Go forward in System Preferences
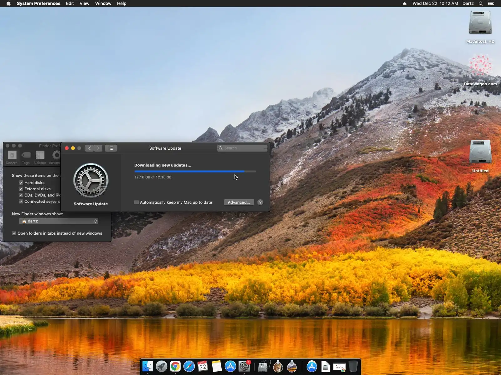 pyautogui.click(x=98, y=148)
